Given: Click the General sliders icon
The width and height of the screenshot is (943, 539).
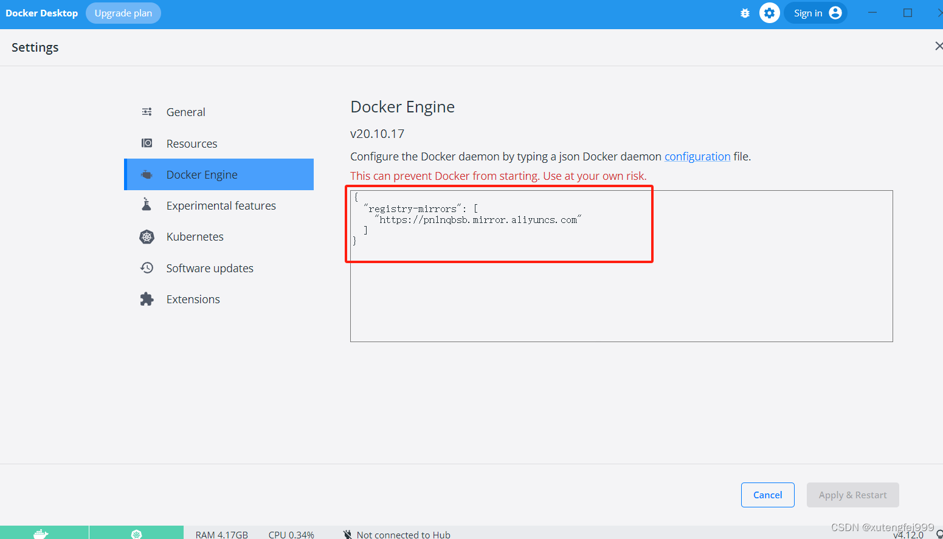Looking at the screenshot, I should click(x=147, y=112).
